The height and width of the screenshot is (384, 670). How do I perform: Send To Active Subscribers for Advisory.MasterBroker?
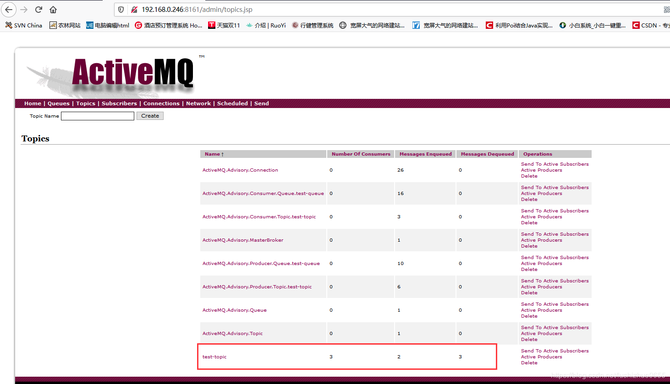coord(555,234)
